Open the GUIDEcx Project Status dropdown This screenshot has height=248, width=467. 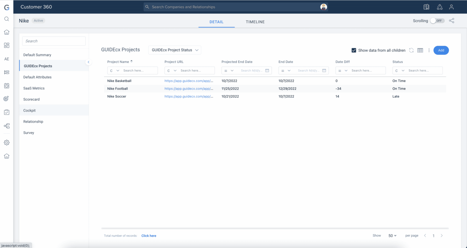pos(174,50)
